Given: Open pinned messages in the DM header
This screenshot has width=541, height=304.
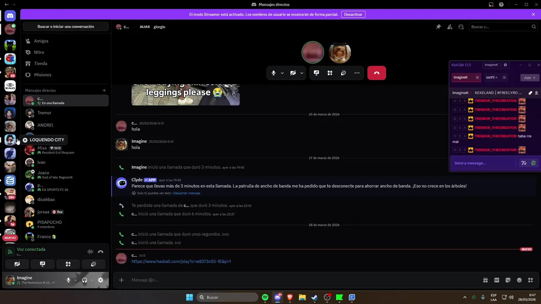Looking at the screenshot, I should (x=438, y=27).
